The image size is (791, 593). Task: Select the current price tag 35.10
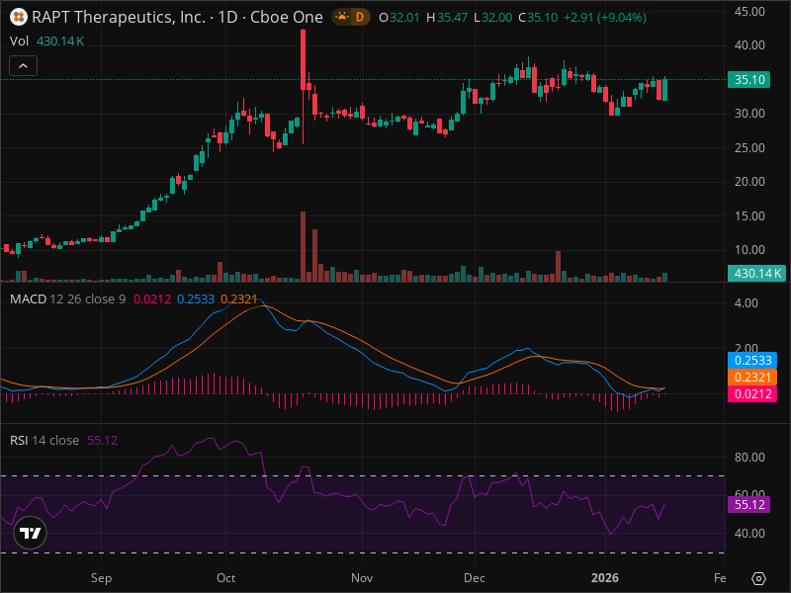coord(748,80)
